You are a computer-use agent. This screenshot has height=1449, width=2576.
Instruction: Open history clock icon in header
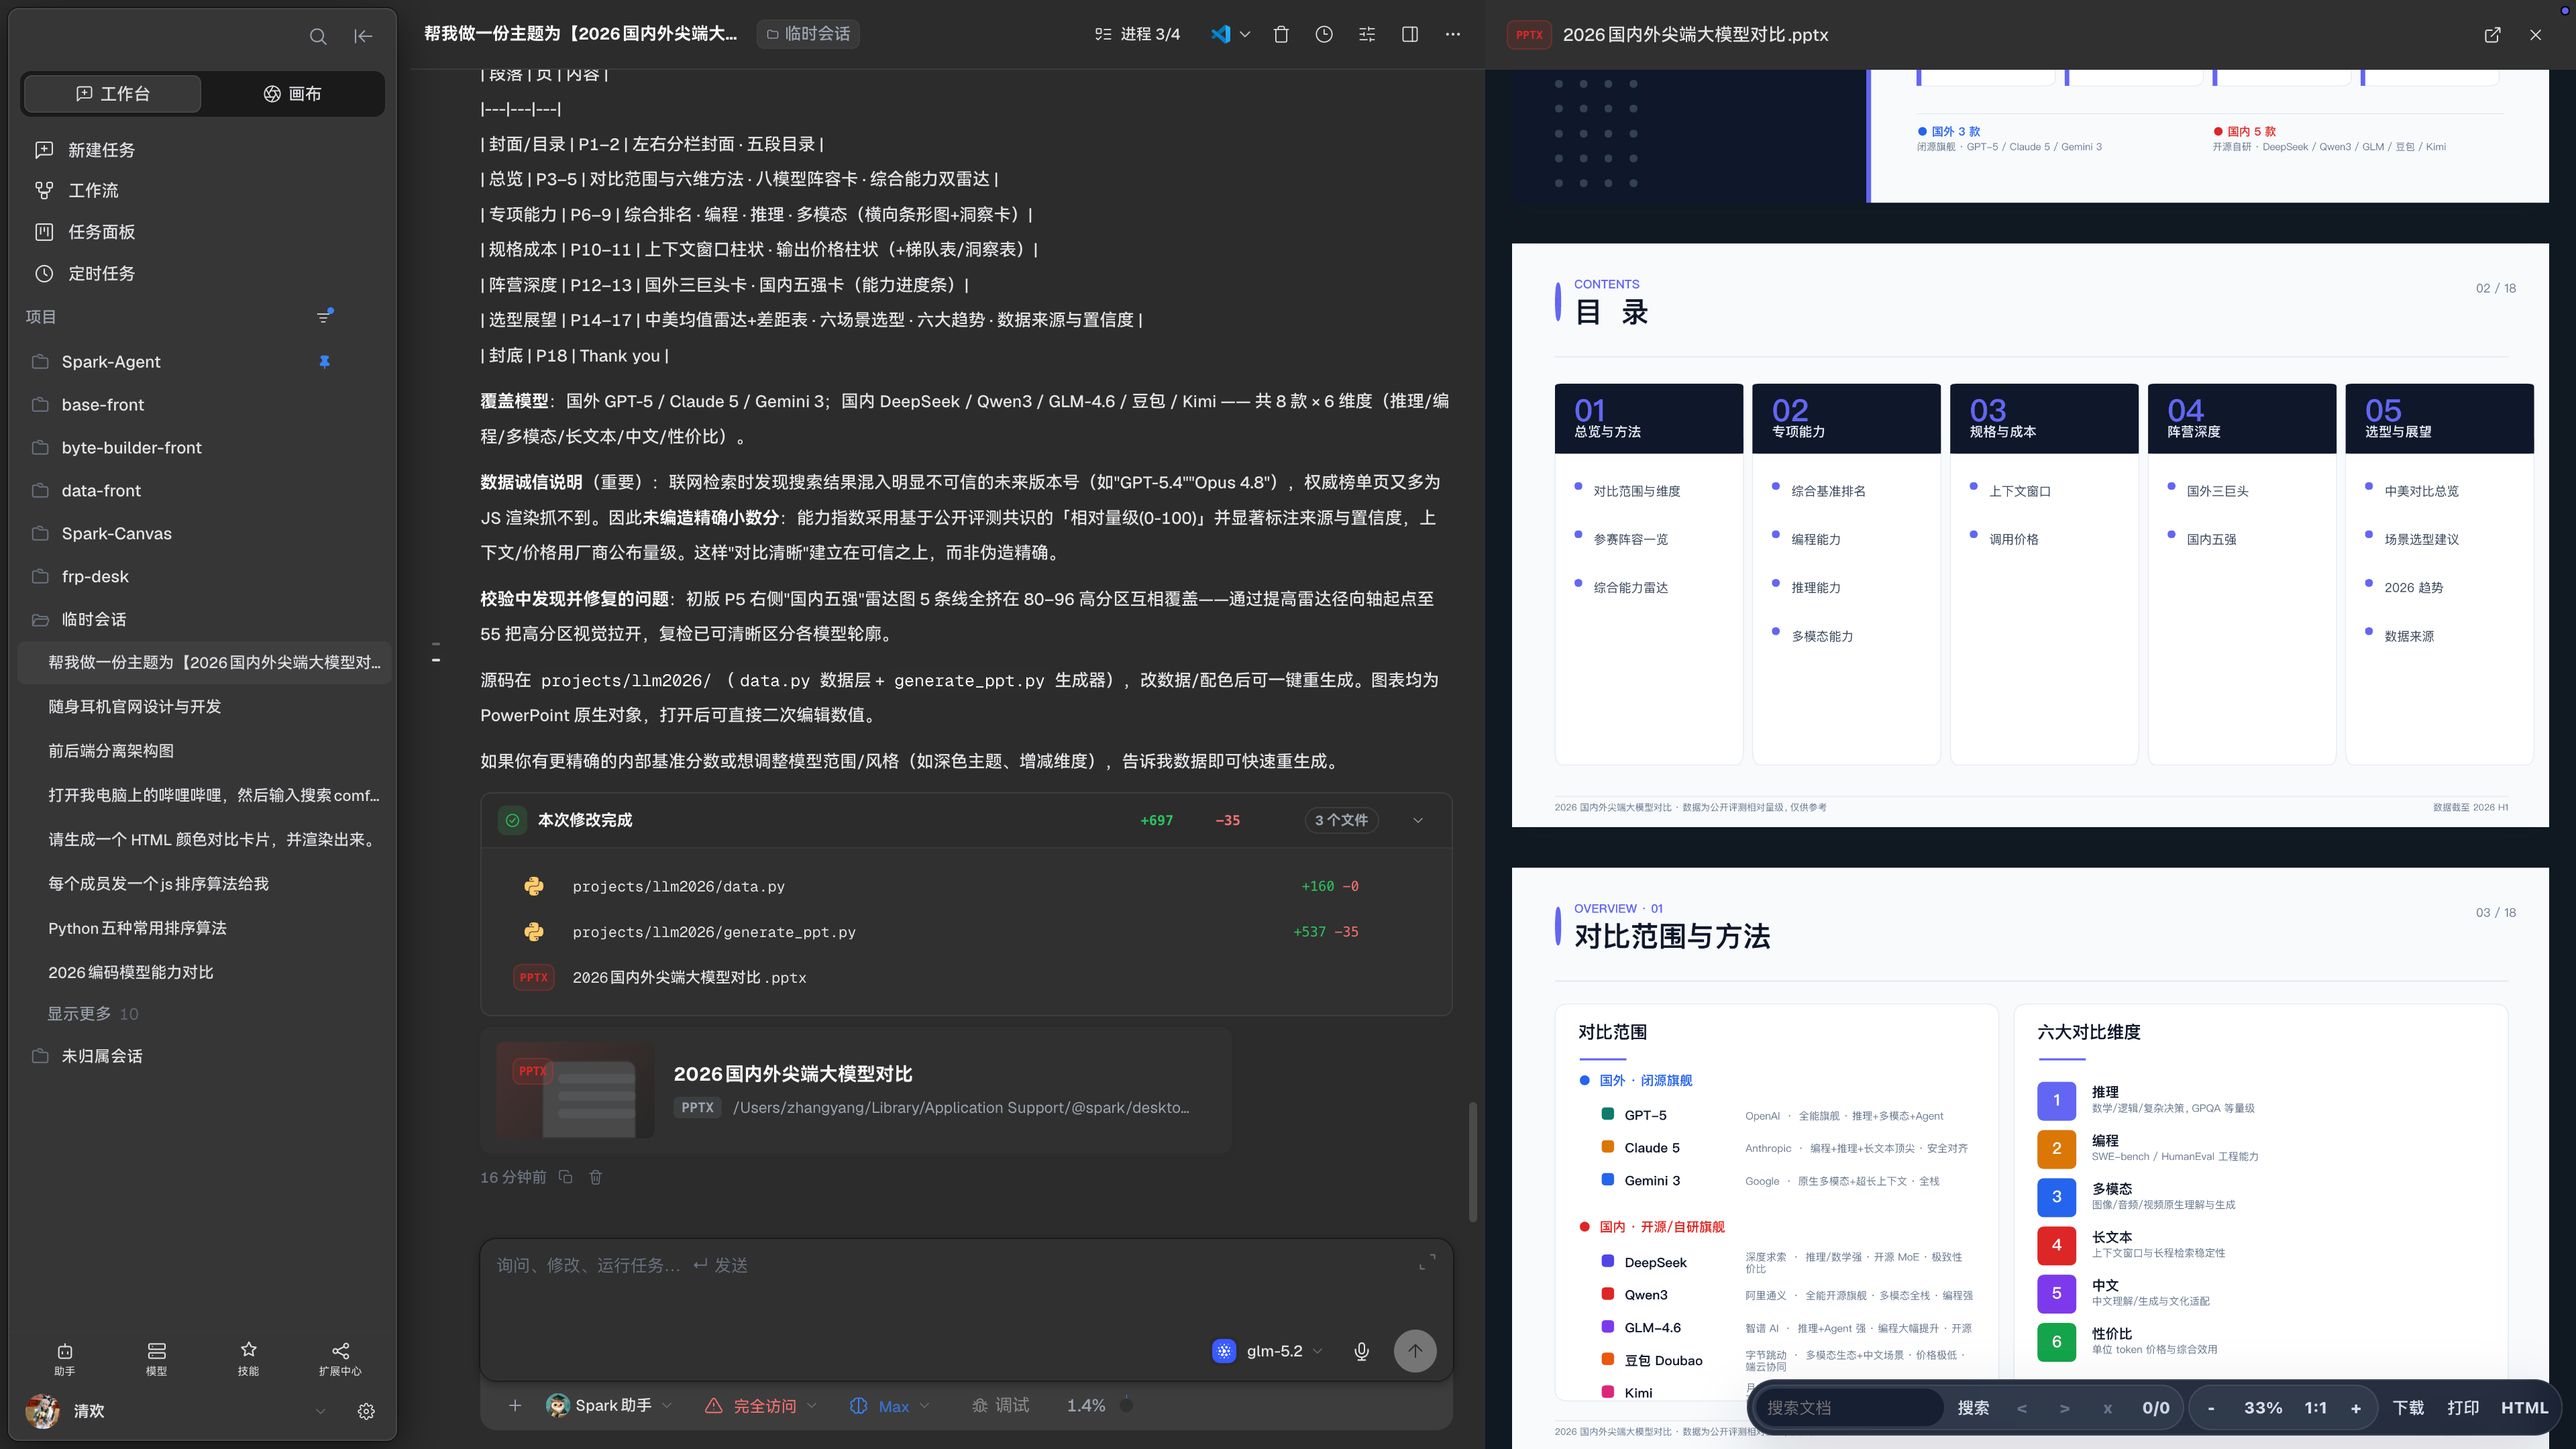pos(1324,34)
